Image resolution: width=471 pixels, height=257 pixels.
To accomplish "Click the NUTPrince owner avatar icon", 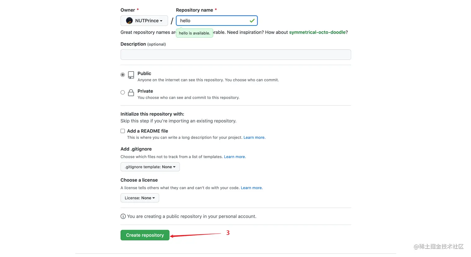I will coord(129,21).
